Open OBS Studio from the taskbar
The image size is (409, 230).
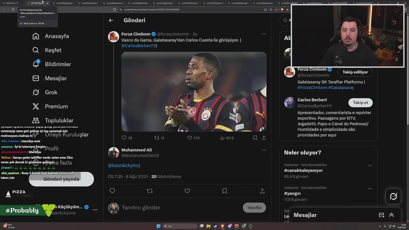pyautogui.click(x=251, y=226)
